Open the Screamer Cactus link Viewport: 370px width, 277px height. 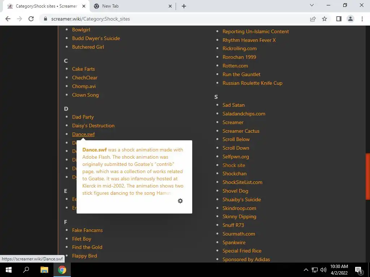(241, 131)
